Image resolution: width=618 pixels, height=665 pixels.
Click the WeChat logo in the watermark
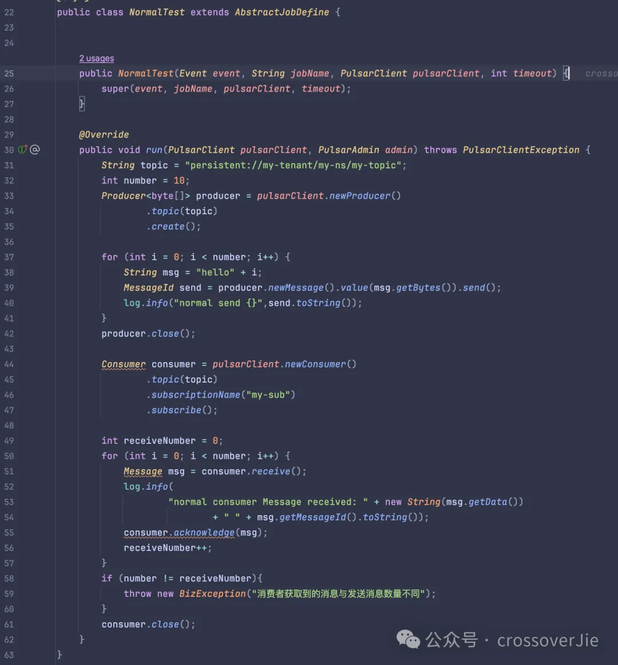tap(408, 639)
